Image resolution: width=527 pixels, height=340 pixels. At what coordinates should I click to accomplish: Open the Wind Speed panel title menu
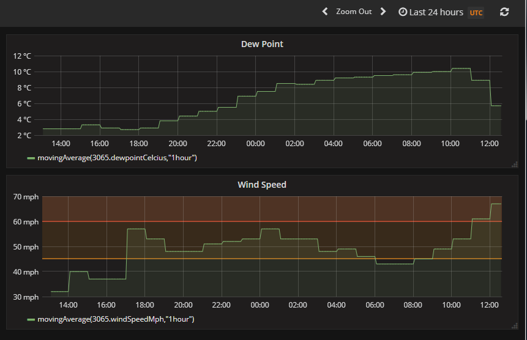tap(262, 185)
